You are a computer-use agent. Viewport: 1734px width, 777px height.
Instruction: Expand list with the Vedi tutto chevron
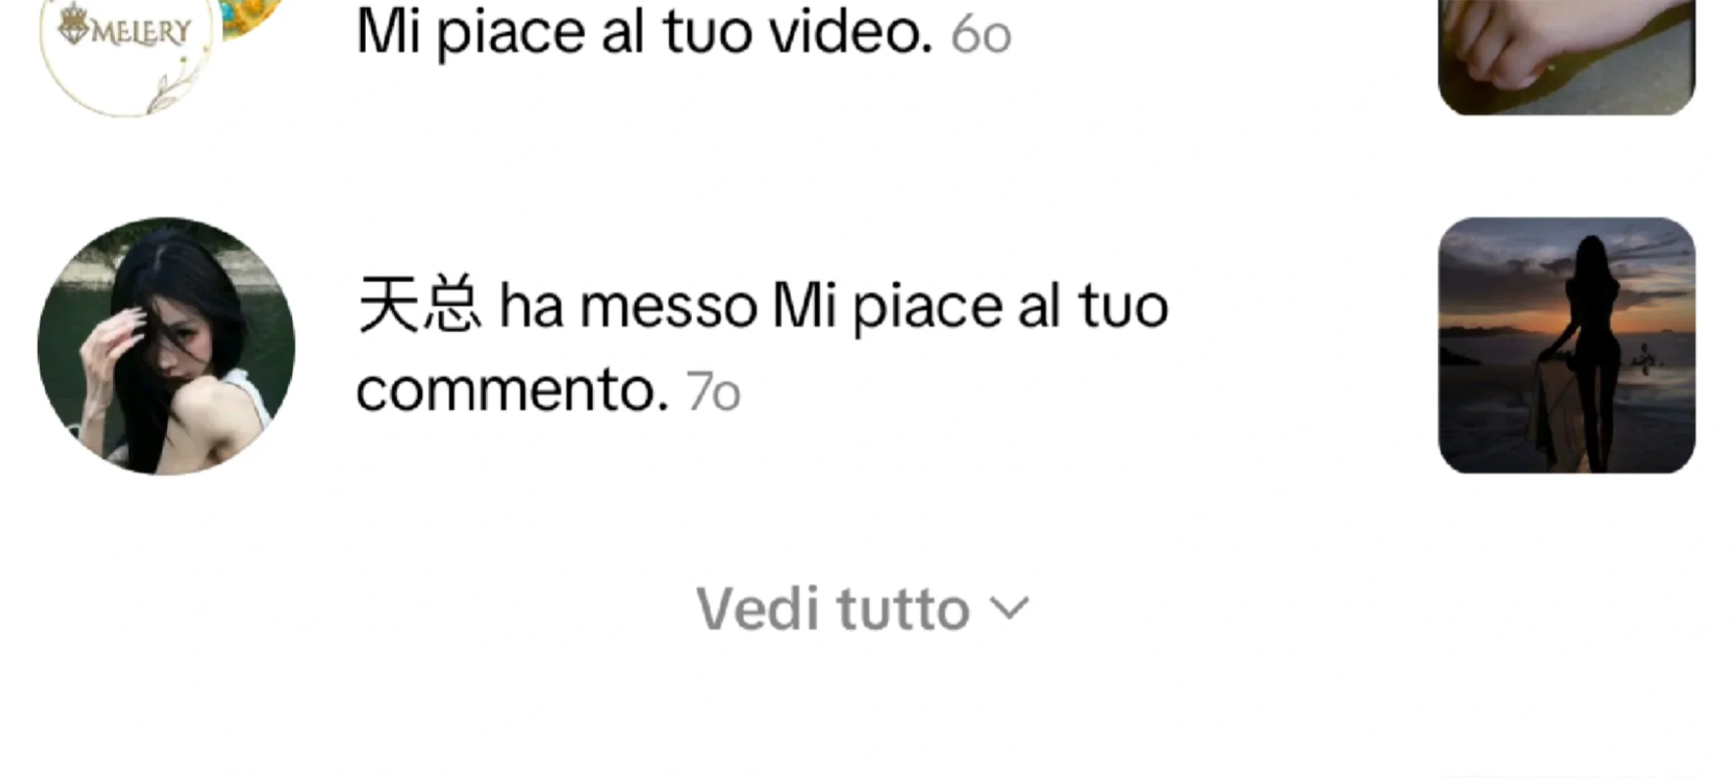1010,609
